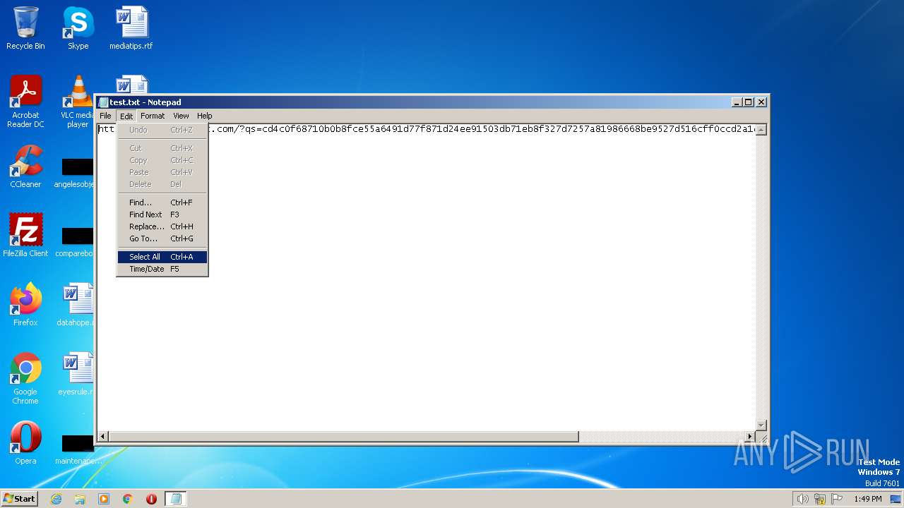Image resolution: width=904 pixels, height=508 pixels.
Task: Open the Help menu
Action: pos(204,116)
